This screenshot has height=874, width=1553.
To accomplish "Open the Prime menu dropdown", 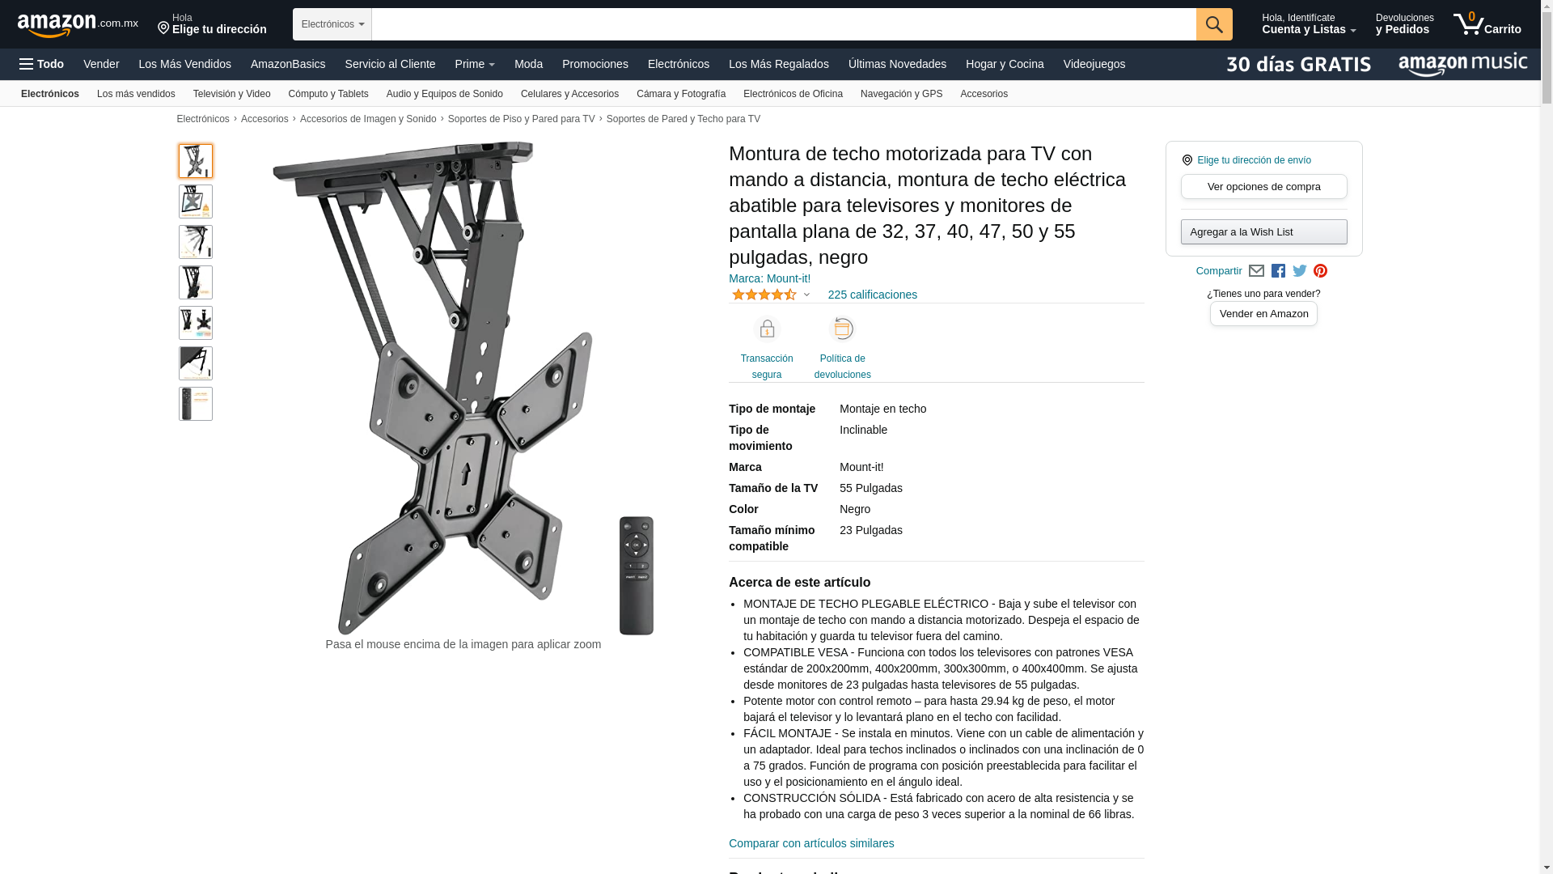I will click(475, 64).
